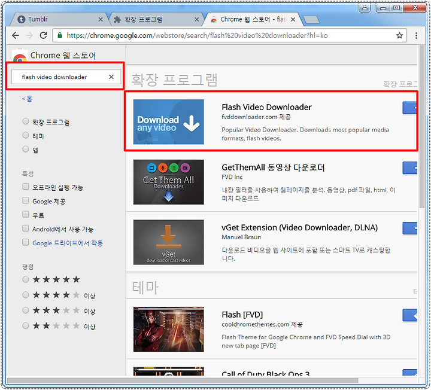Viewport: 431px width, 390px height.
Task: Switch to the Tumblr tab
Action: tap(59, 19)
